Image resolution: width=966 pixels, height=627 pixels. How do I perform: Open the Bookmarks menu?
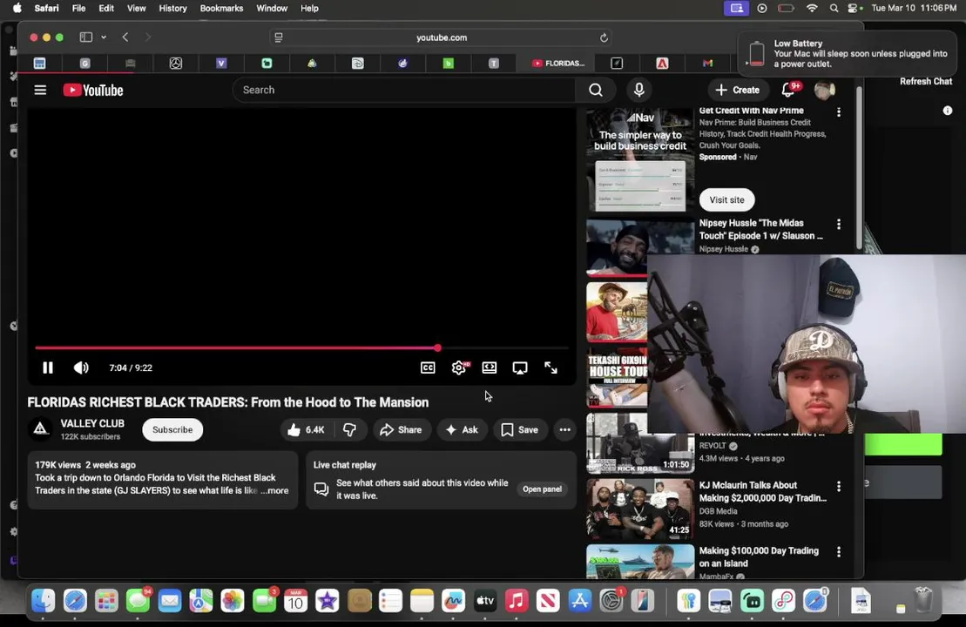point(221,8)
